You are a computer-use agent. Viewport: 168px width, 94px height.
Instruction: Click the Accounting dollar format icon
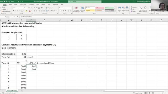click(x=60, y=11)
